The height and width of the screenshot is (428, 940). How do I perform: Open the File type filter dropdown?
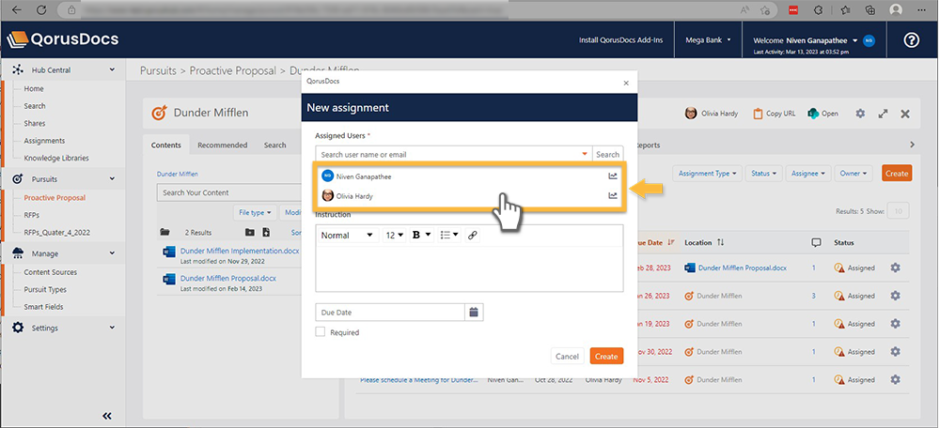pyautogui.click(x=255, y=212)
